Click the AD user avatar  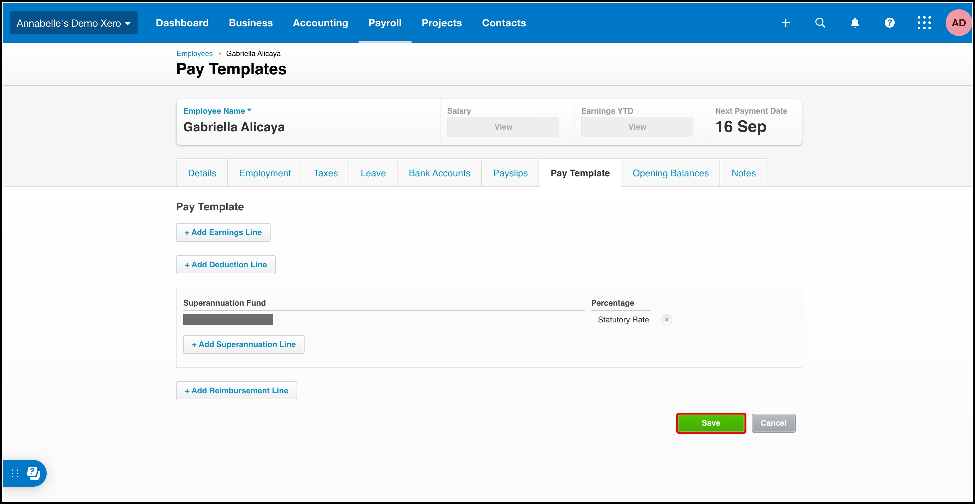coord(958,23)
